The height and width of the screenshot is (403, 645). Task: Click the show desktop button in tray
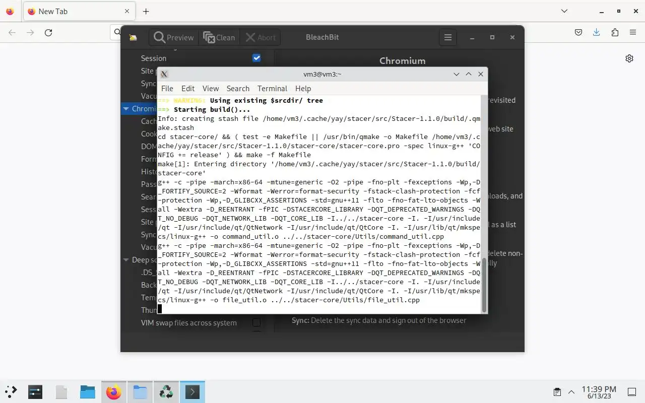[632, 392]
